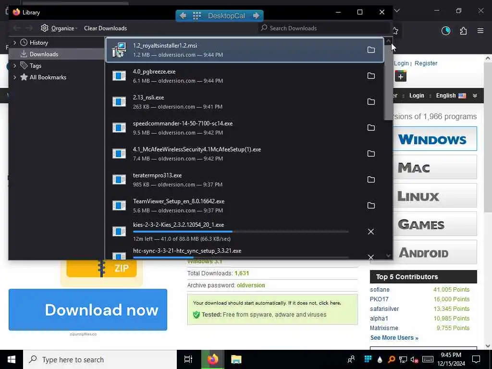The width and height of the screenshot is (492, 369).
Task: Show 2.13_nsli.exe in folder
Action: [x=371, y=102]
